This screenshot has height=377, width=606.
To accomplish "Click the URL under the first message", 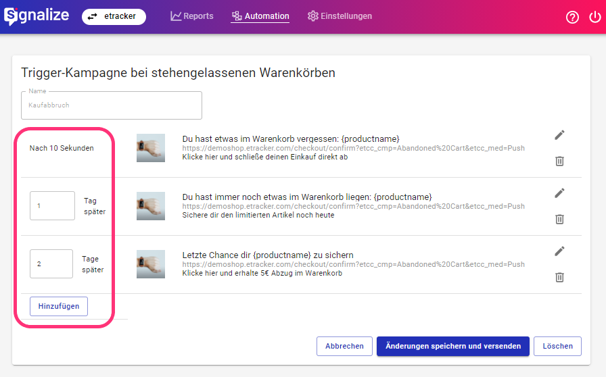I will (x=353, y=149).
